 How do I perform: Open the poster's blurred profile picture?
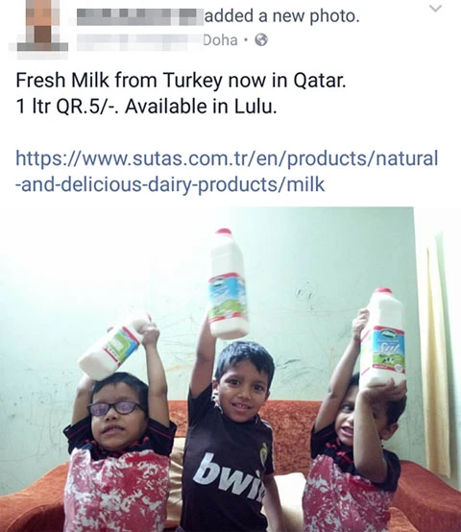click(38, 28)
